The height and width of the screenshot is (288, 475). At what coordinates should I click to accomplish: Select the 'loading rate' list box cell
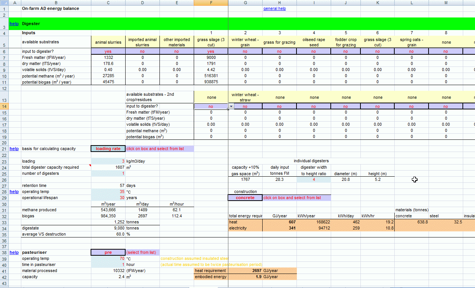point(108,149)
